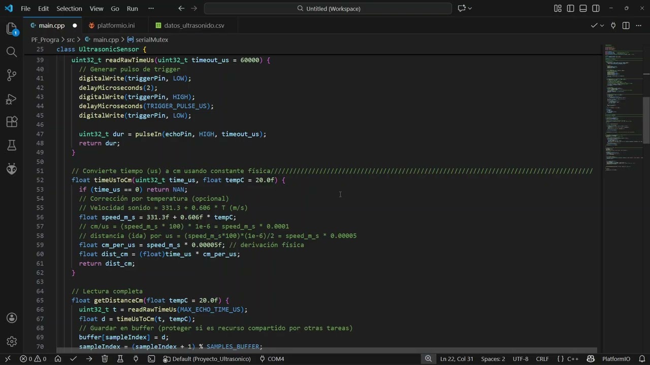The width and height of the screenshot is (650, 365).
Task: Open the Accounts menu in activity bar
Action: click(12, 318)
